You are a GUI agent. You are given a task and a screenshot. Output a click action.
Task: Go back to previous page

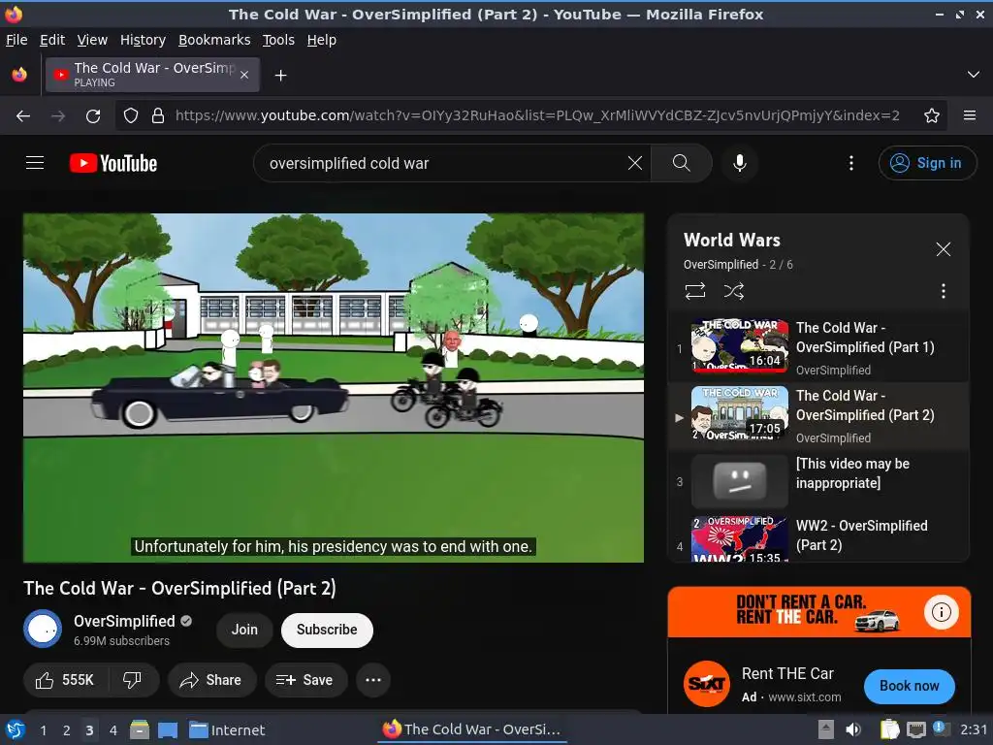click(x=23, y=116)
